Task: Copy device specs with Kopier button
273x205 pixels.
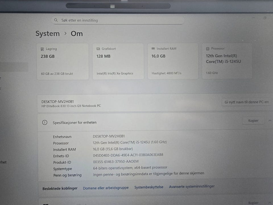Action: click(253, 120)
